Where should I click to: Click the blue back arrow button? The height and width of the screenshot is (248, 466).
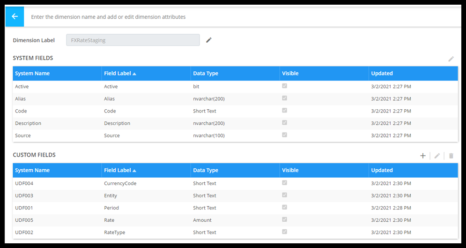15,16
